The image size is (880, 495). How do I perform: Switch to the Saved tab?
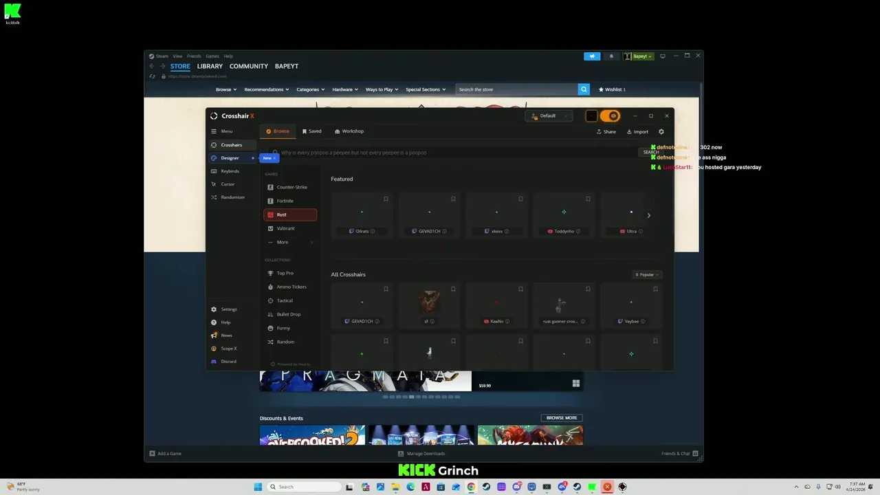click(312, 131)
